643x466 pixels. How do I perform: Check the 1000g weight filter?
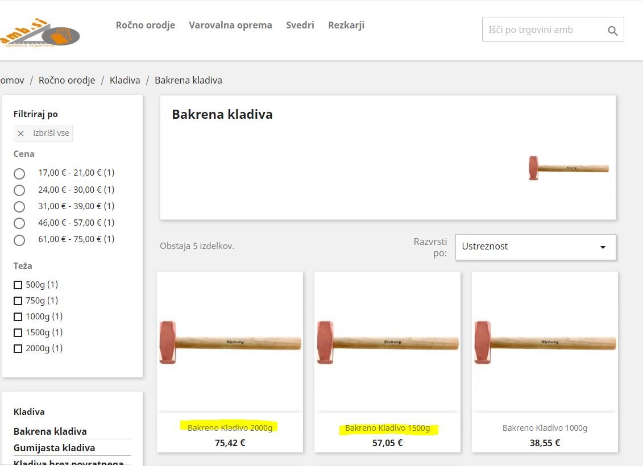[18, 317]
